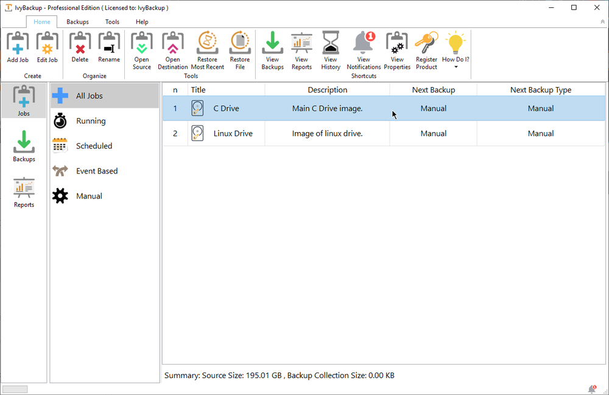Open View Reports shortcut
609x395 pixels.
coord(302,51)
